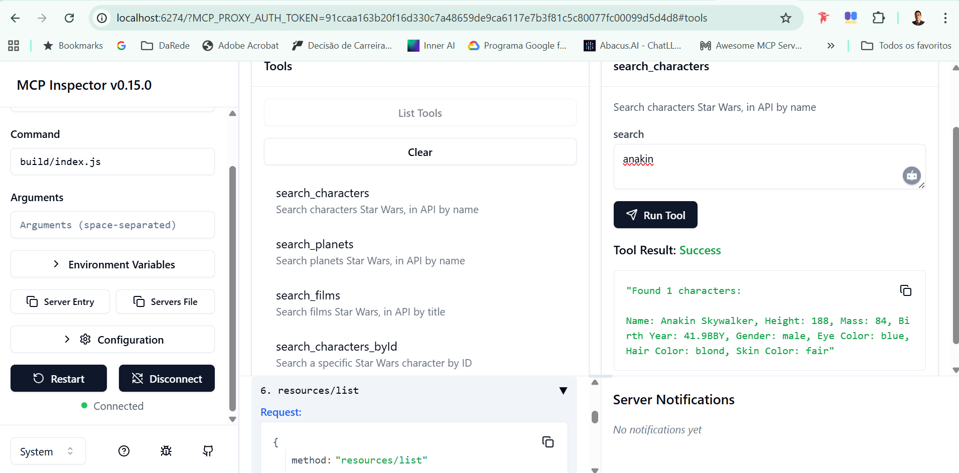Click the Success result status text

click(700, 250)
